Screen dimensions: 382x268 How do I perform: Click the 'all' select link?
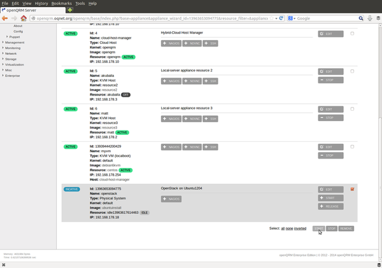pyautogui.click(x=283, y=229)
